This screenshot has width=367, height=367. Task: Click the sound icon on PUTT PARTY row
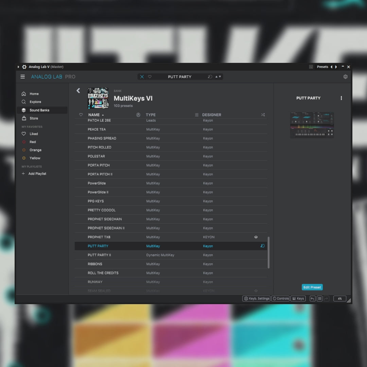[x=263, y=246]
